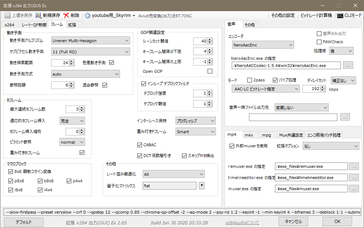Browse for timelineeditor.exe path
364x228 pixels.
[x=354, y=178]
